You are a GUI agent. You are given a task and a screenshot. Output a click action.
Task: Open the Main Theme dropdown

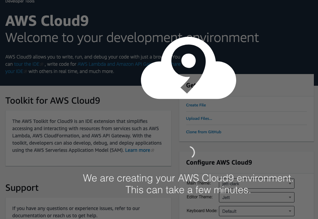pos(257,184)
